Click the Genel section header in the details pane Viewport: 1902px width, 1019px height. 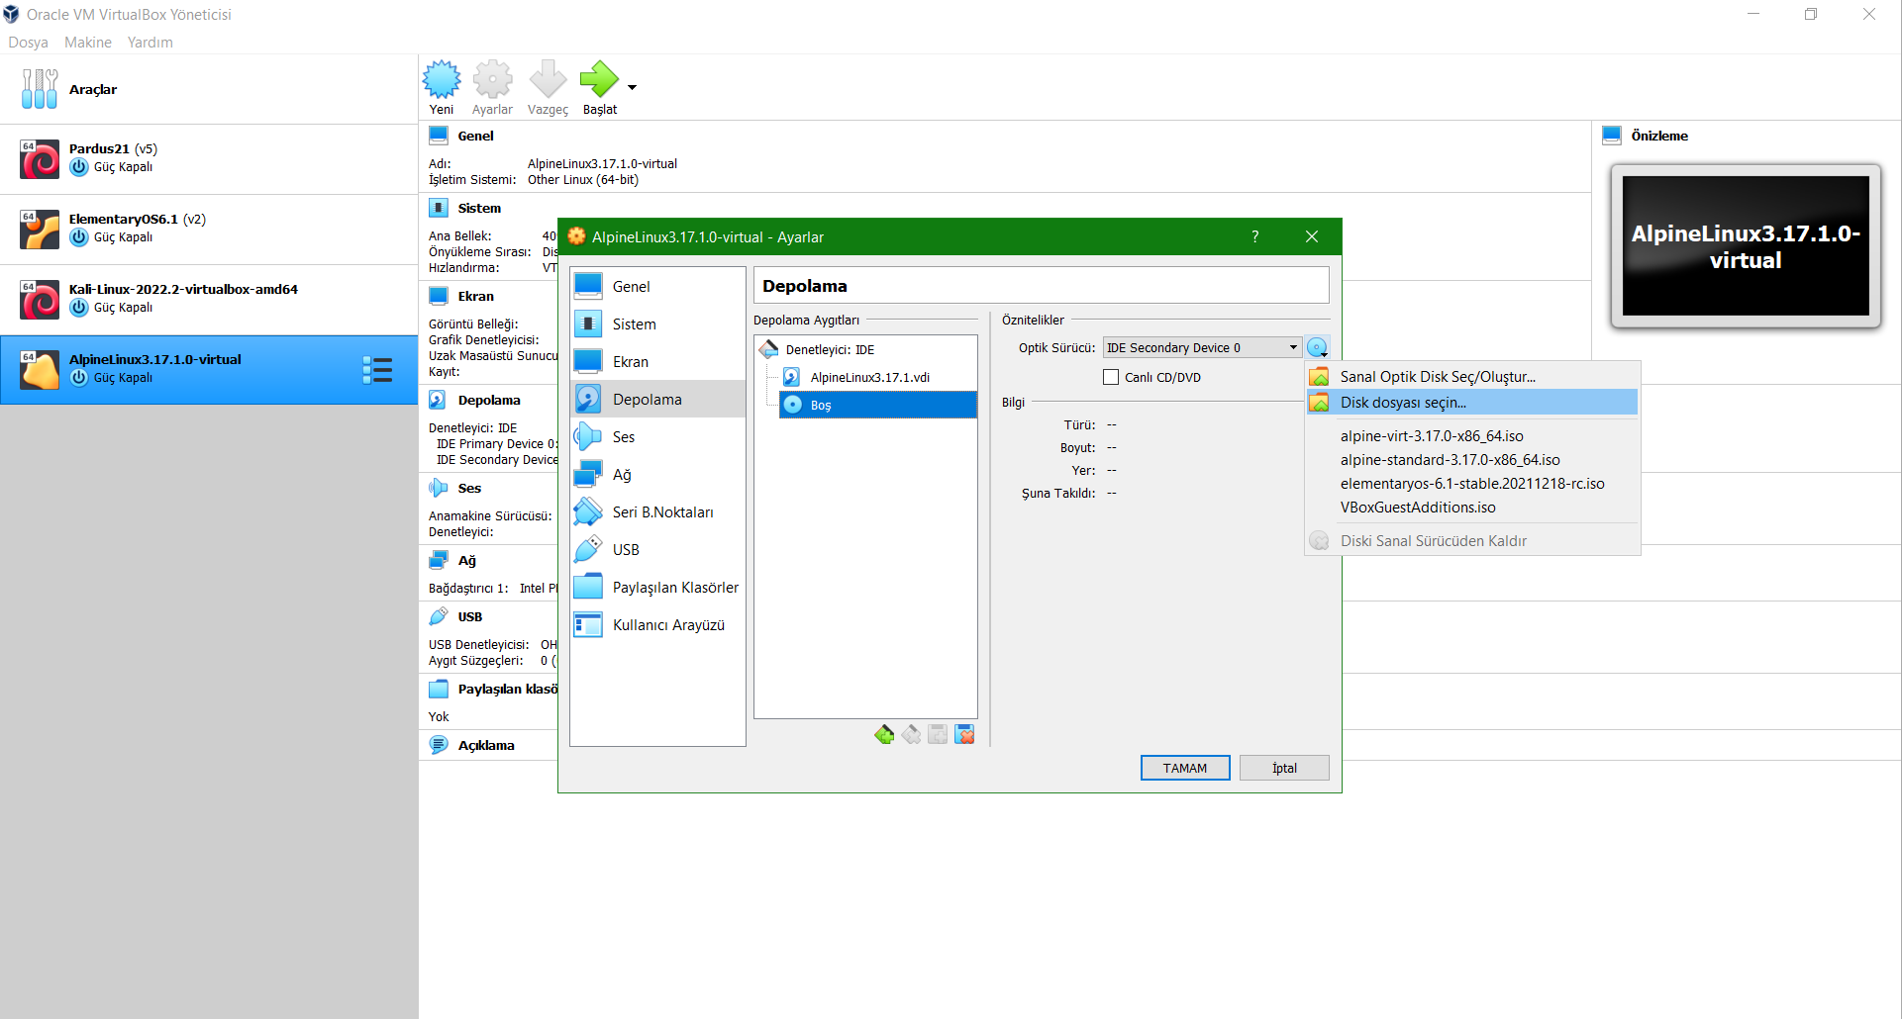pos(475,136)
